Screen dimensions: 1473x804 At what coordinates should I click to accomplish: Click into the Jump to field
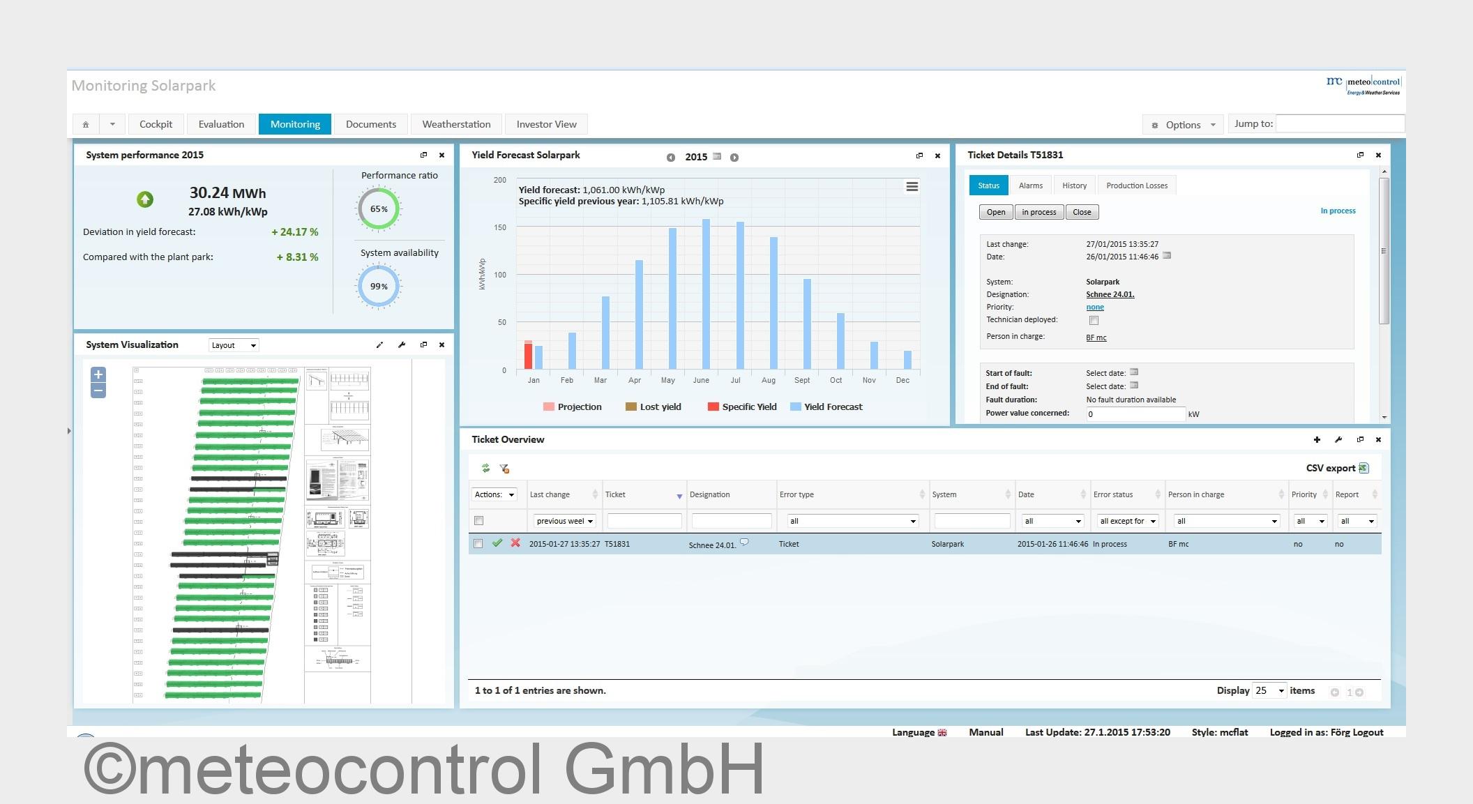[1340, 124]
